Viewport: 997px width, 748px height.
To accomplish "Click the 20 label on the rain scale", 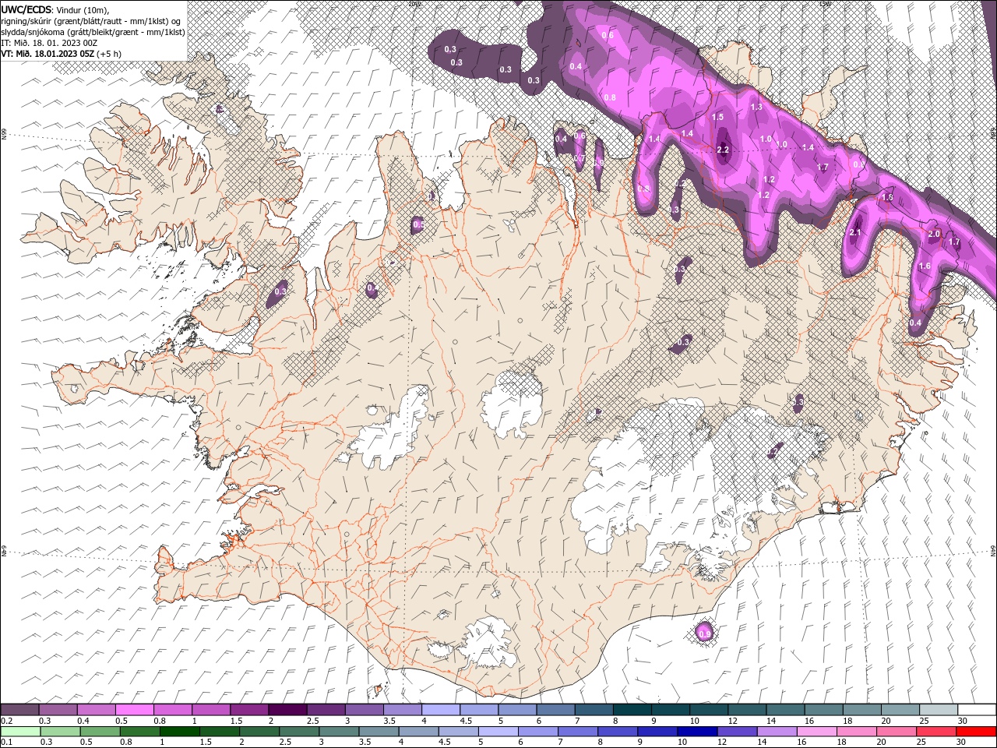I will [x=880, y=743].
